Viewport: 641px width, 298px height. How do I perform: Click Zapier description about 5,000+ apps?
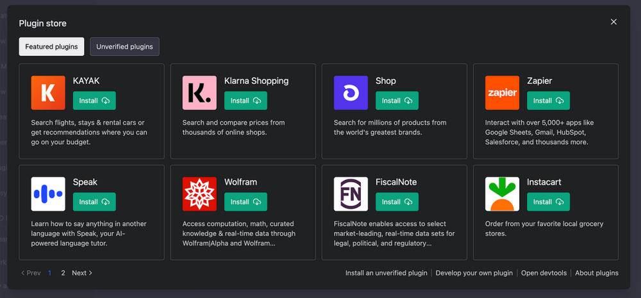pyautogui.click(x=539, y=133)
